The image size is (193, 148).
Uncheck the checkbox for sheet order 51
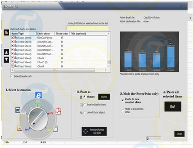click(13, 49)
